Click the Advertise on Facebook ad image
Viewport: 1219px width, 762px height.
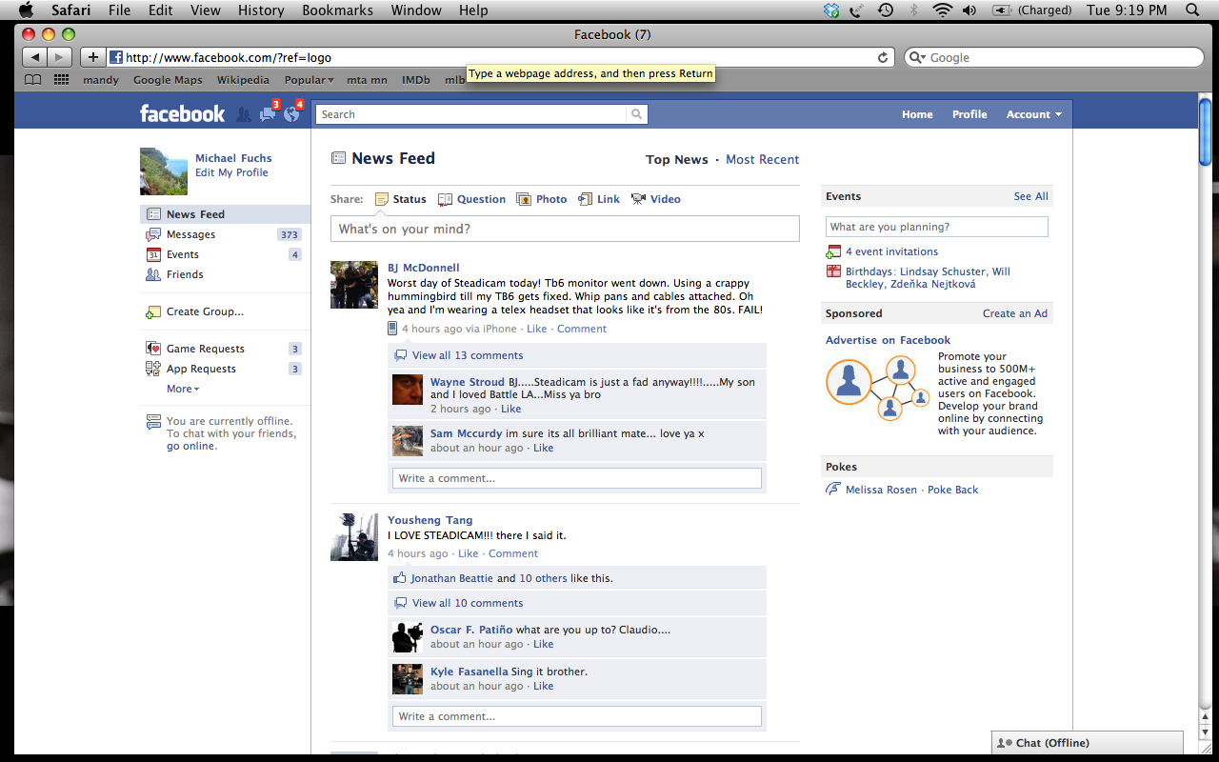877,388
